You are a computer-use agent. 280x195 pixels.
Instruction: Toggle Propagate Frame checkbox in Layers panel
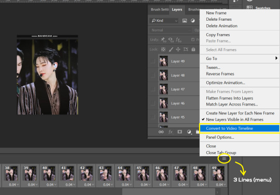pyautogui.click(x=193, y=39)
